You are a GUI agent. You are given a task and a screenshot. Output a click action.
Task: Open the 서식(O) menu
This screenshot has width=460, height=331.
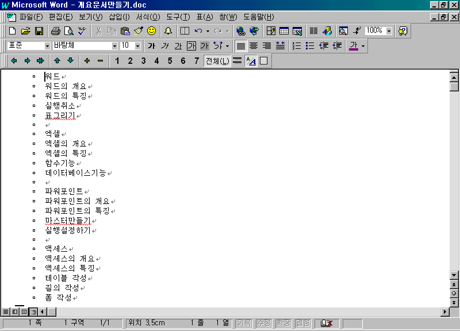(148, 17)
